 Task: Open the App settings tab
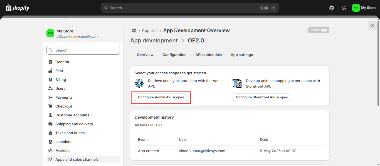coord(242,55)
